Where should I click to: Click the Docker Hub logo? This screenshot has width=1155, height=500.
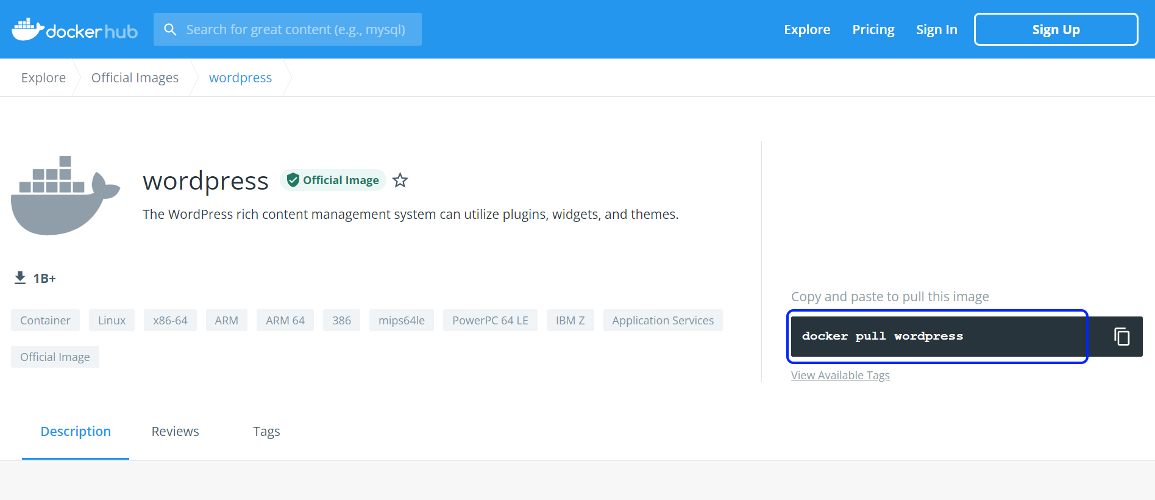(74, 29)
